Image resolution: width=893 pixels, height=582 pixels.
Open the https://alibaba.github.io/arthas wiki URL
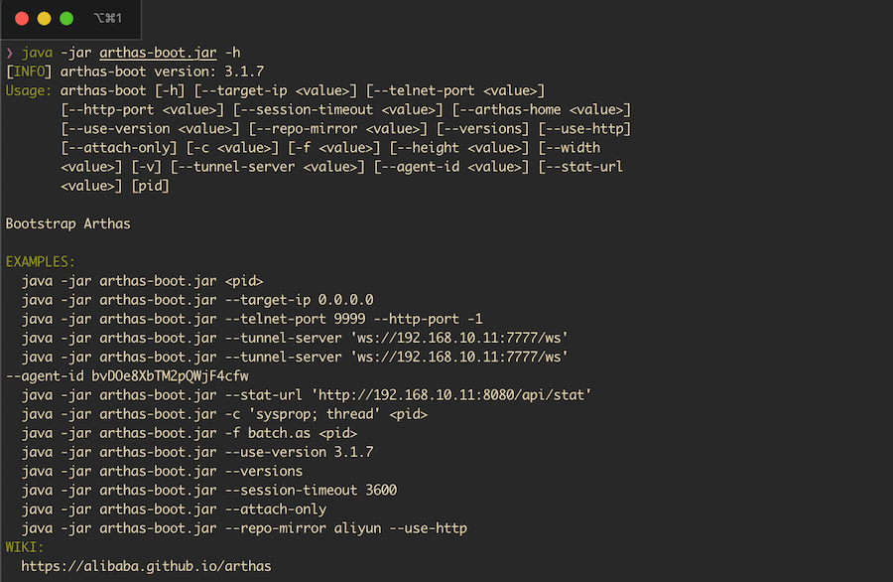[x=147, y=566]
